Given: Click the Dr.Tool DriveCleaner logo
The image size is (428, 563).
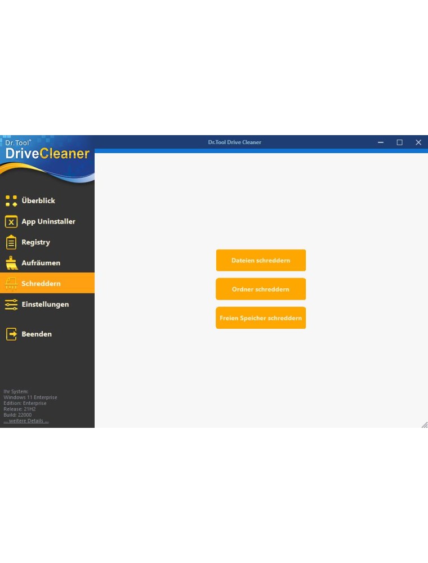Looking at the screenshot, I should click(46, 152).
